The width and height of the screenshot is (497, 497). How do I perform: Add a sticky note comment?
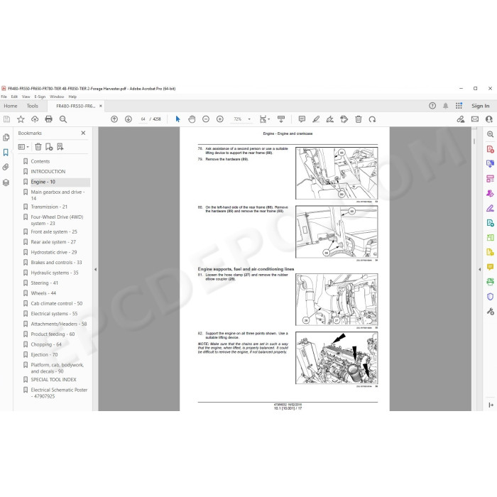point(302,119)
